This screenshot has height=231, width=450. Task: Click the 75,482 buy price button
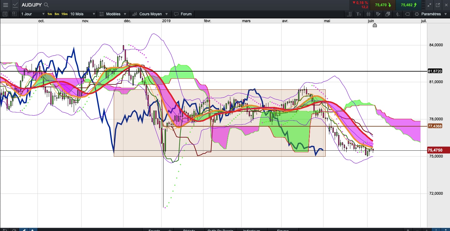pyautogui.click(x=408, y=5)
